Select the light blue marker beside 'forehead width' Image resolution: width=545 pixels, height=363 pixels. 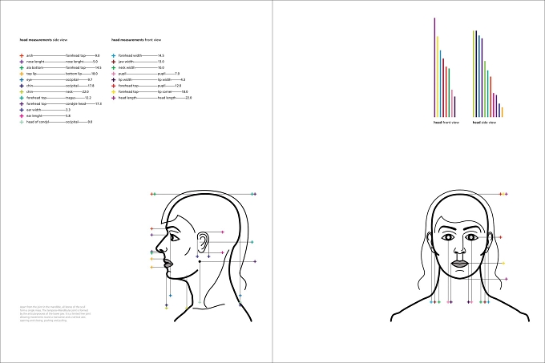(x=114, y=55)
